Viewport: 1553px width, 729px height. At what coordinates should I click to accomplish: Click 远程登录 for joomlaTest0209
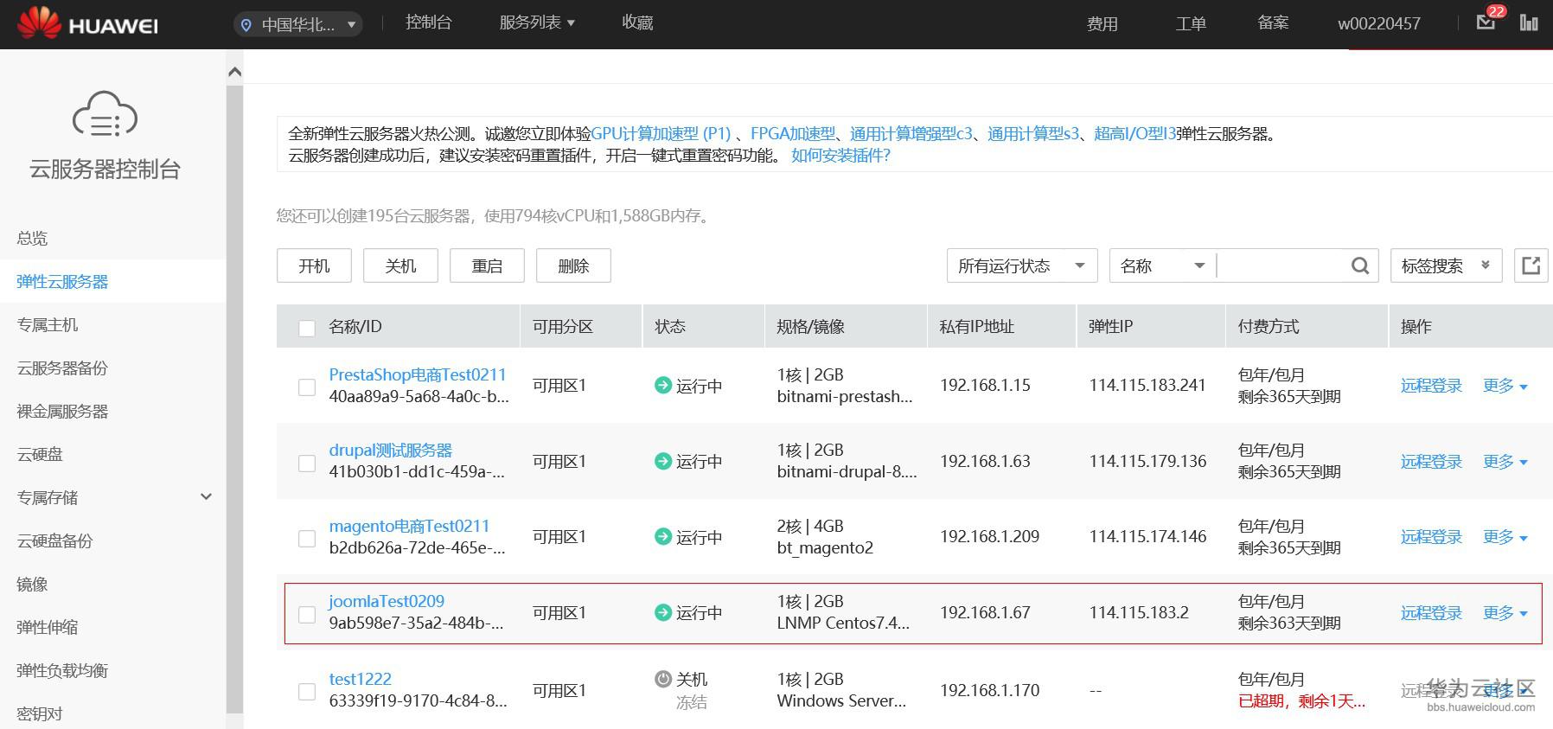[x=1431, y=613]
